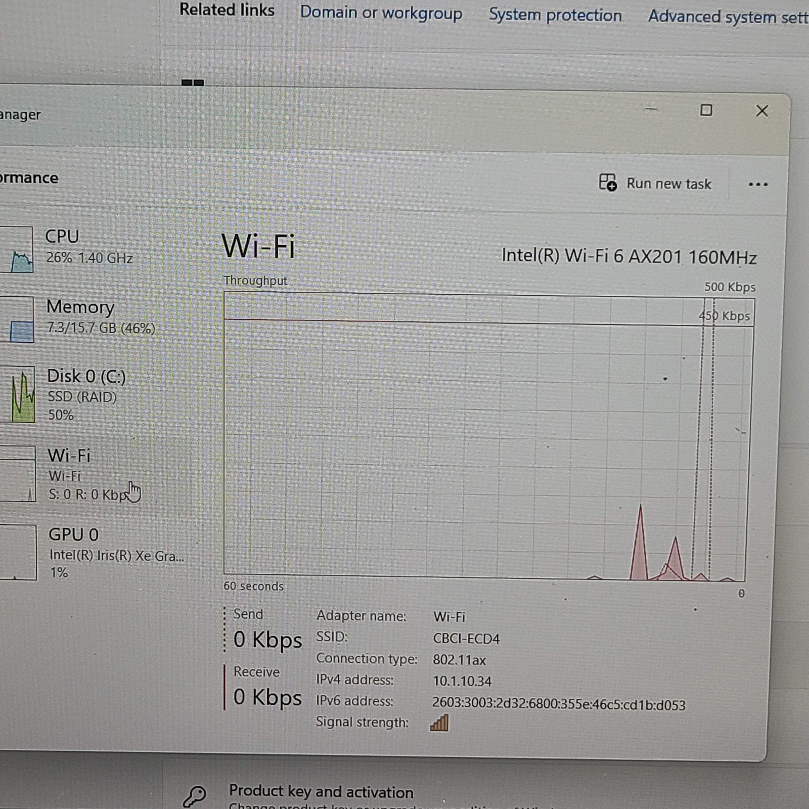This screenshot has width=809, height=809.
Task: Click the Wi-Fi page heading
Action: [258, 246]
